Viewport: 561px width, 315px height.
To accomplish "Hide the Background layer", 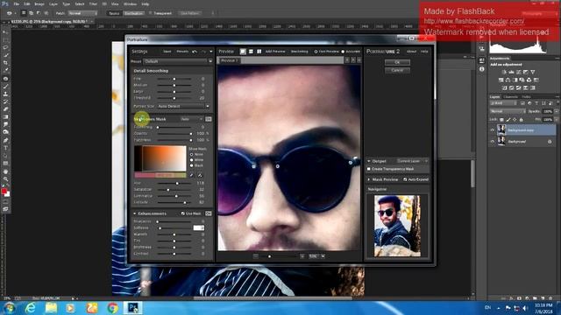I will (x=493, y=142).
